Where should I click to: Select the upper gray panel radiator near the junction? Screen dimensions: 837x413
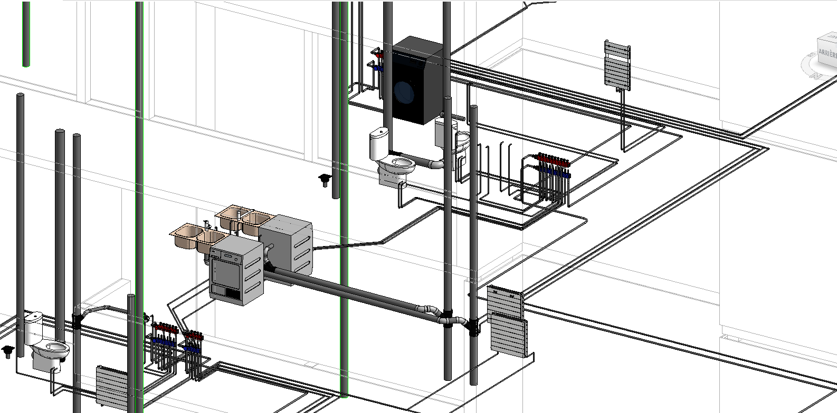(504, 302)
